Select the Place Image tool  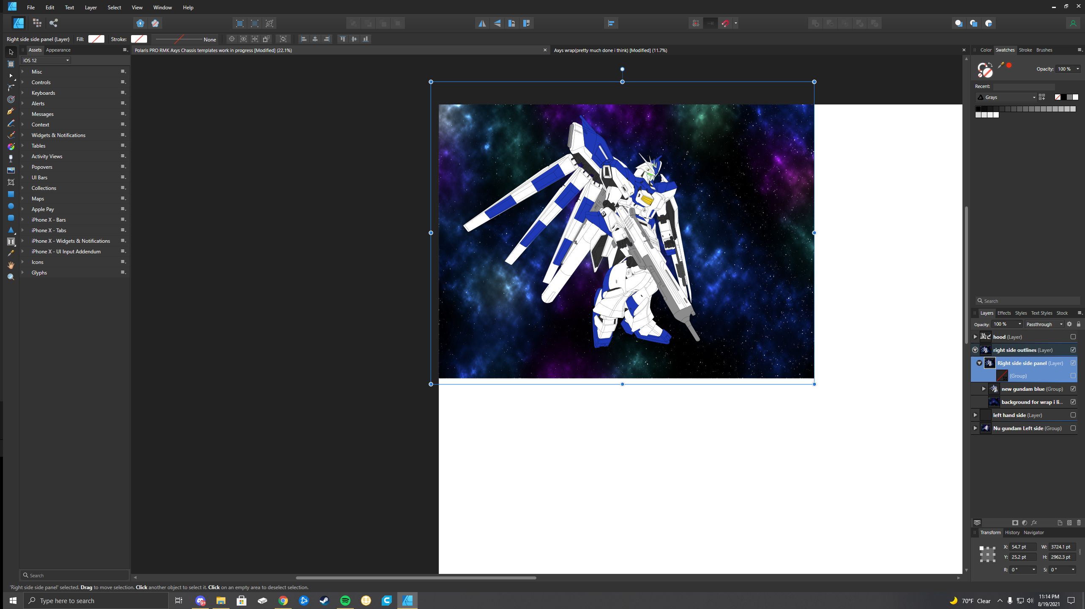pyautogui.click(x=11, y=170)
